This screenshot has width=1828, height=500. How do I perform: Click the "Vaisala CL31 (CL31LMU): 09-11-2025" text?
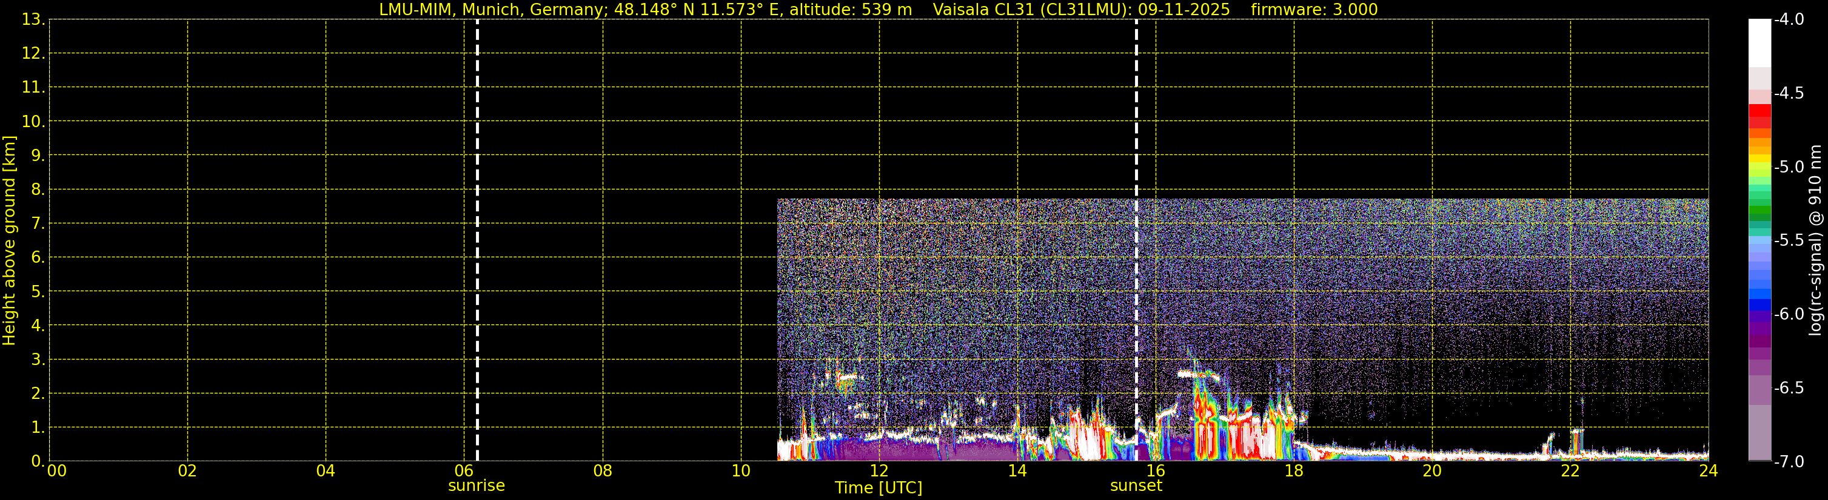point(1081,10)
